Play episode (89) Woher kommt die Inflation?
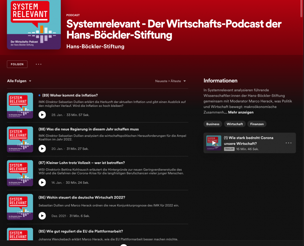Image resolution: width=304 pixels, height=246 pixels. (x=42, y=115)
